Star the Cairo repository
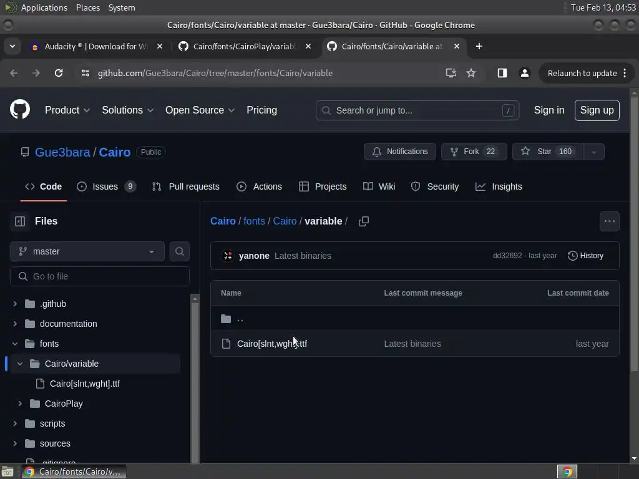This screenshot has width=639, height=479. pos(548,152)
